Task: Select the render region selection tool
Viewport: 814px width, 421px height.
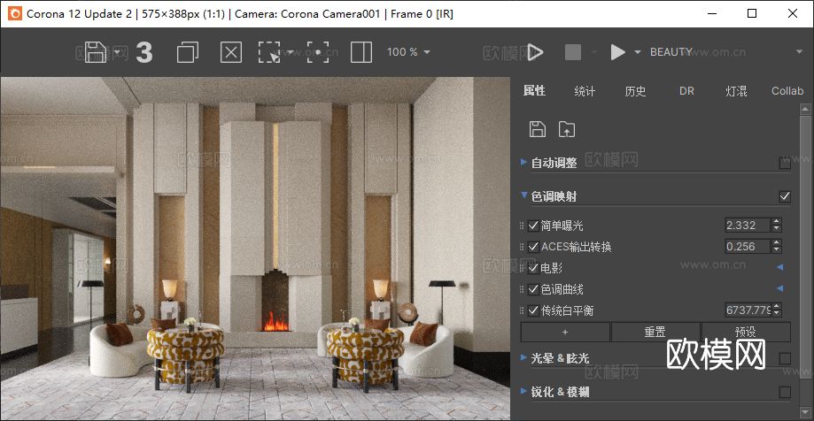Action: (x=269, y=52)
